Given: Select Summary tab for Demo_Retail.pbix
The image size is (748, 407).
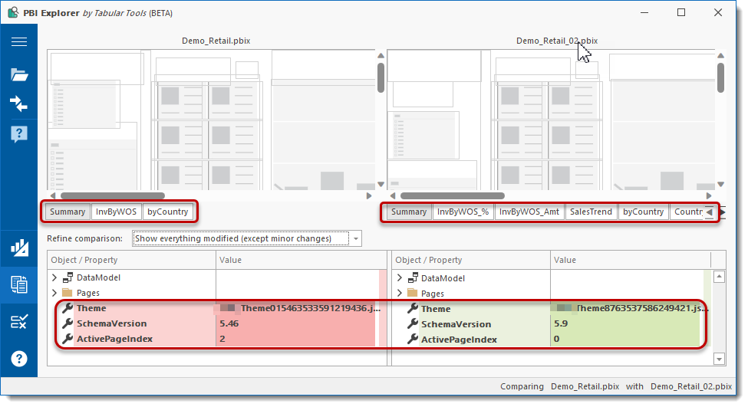Looking at the screenshot, I should click(x=68, y=212).
